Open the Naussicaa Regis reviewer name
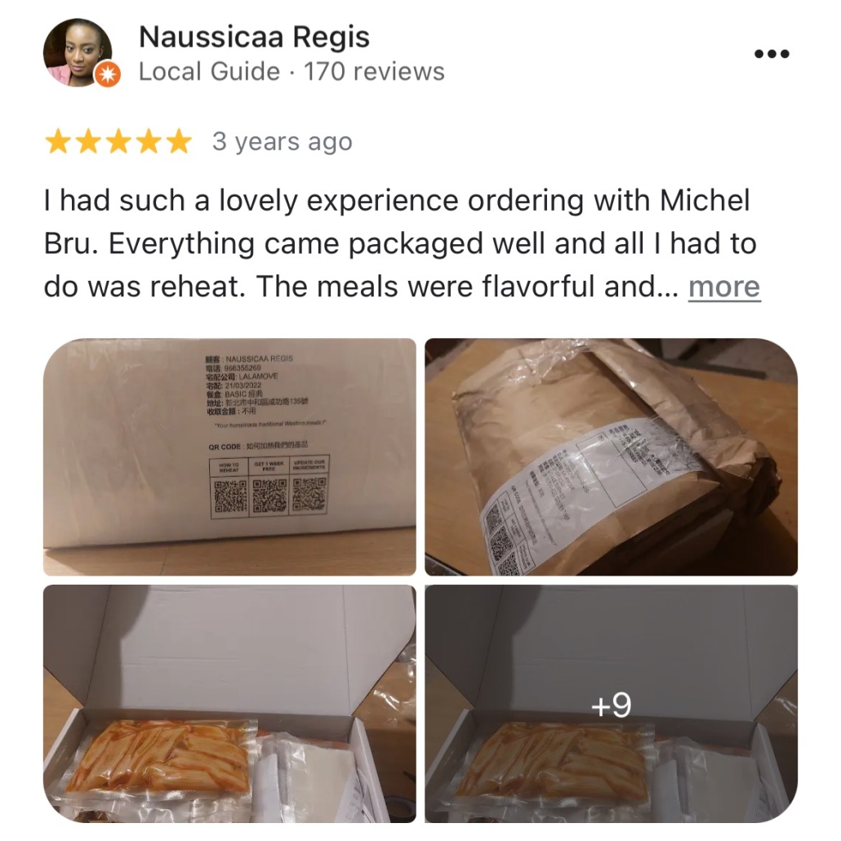Screen dimensions: 841x841 click(x=254, y=37)
